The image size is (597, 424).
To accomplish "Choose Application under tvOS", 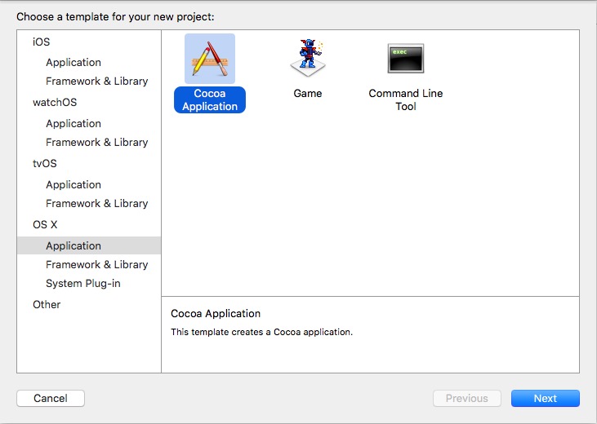I will (x=74, y=185).
